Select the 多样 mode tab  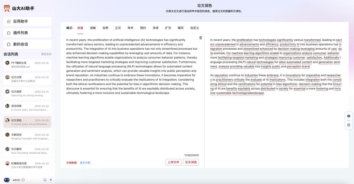[x=156, y=28]
